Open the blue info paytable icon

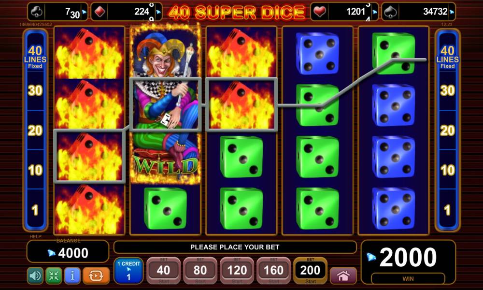(72, 275)
